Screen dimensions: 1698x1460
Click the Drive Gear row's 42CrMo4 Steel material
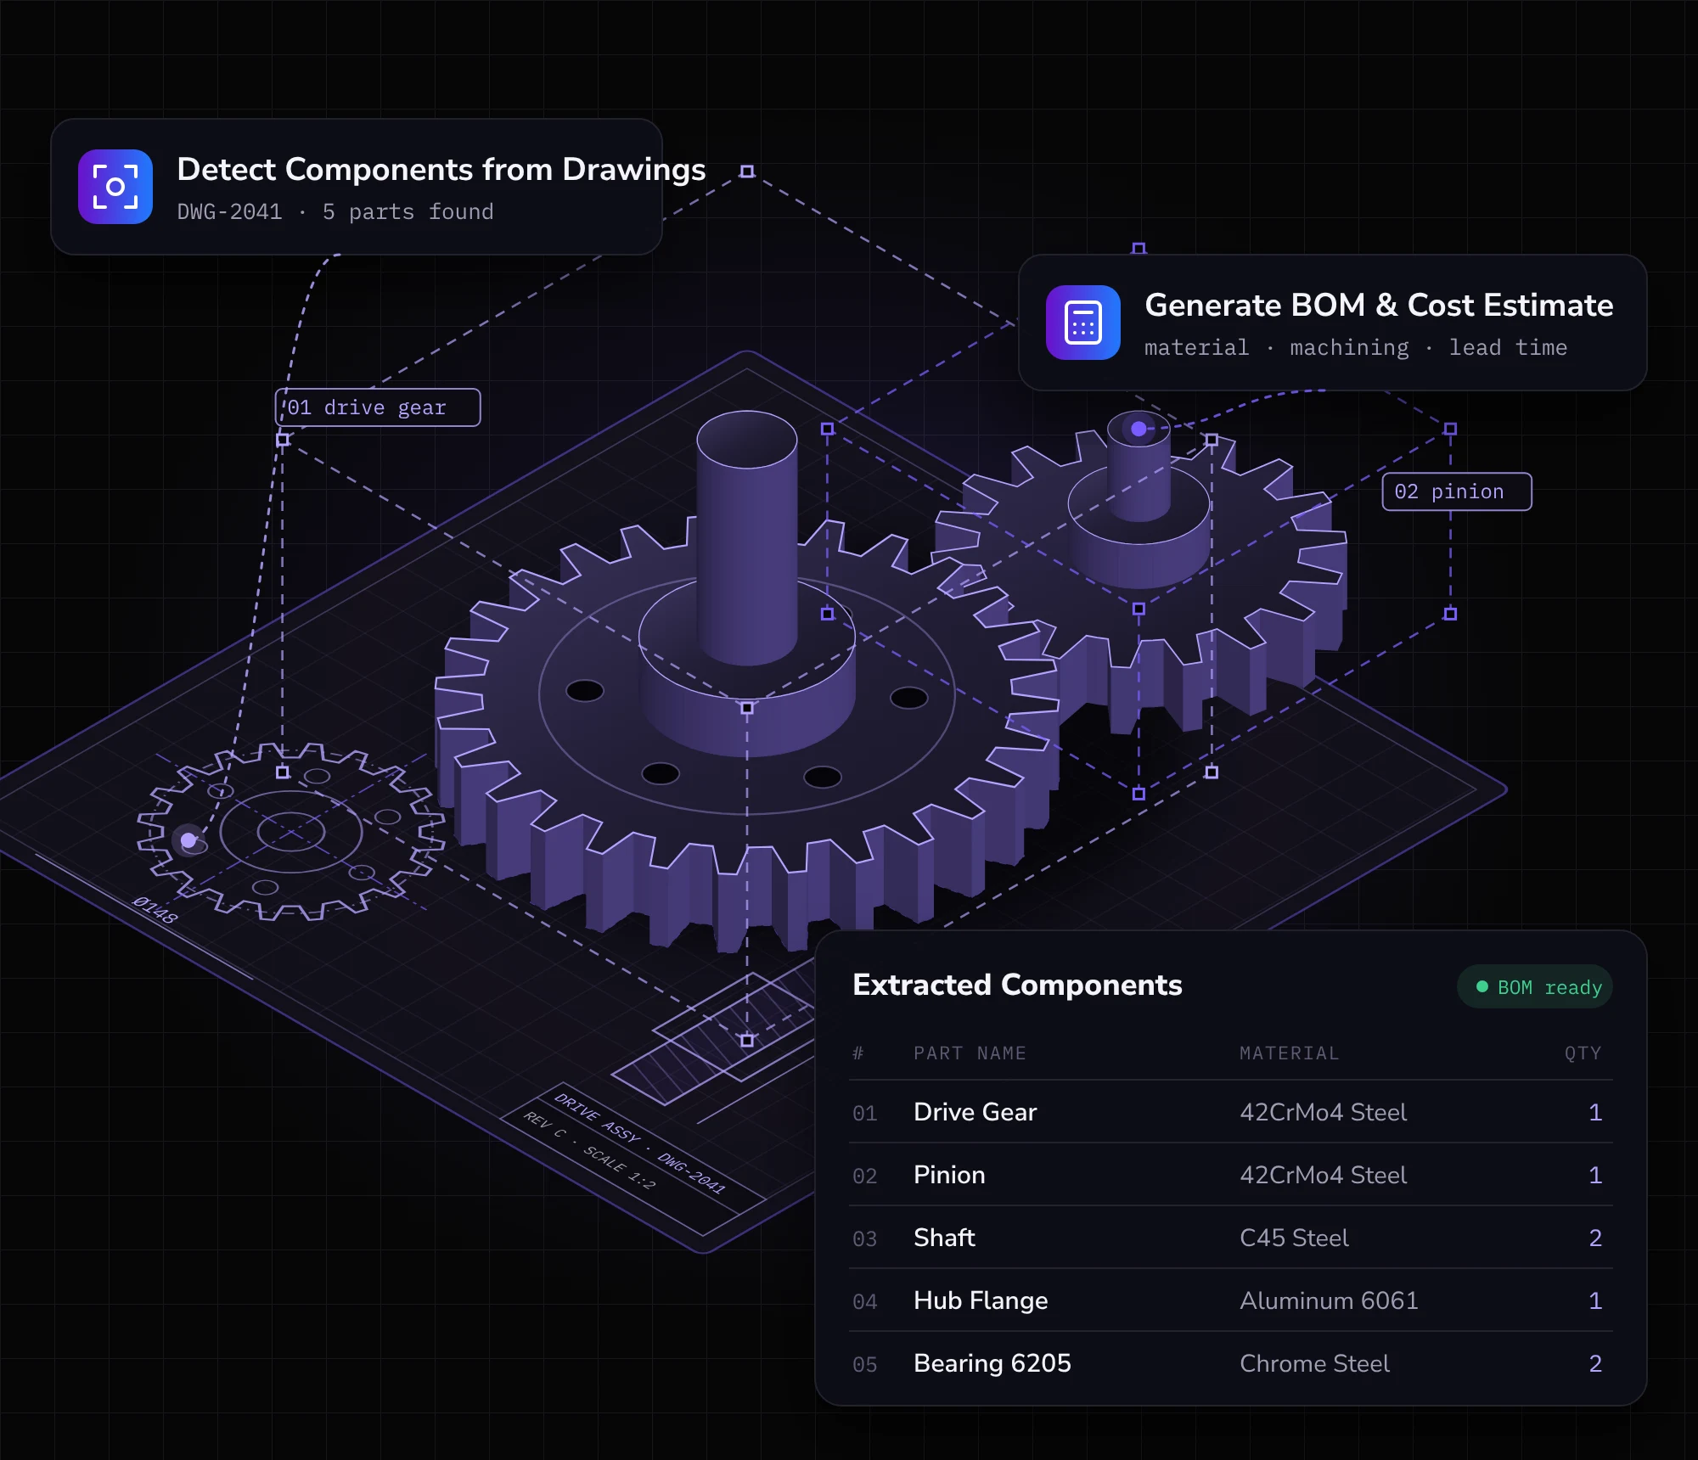click(x=1323, y=1112)
